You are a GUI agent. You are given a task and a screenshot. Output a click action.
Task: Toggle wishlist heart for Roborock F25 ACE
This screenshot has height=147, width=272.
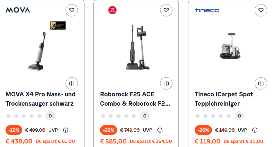[166, 10]
